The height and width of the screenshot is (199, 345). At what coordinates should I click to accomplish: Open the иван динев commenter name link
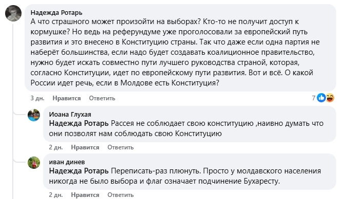[67, 162]
